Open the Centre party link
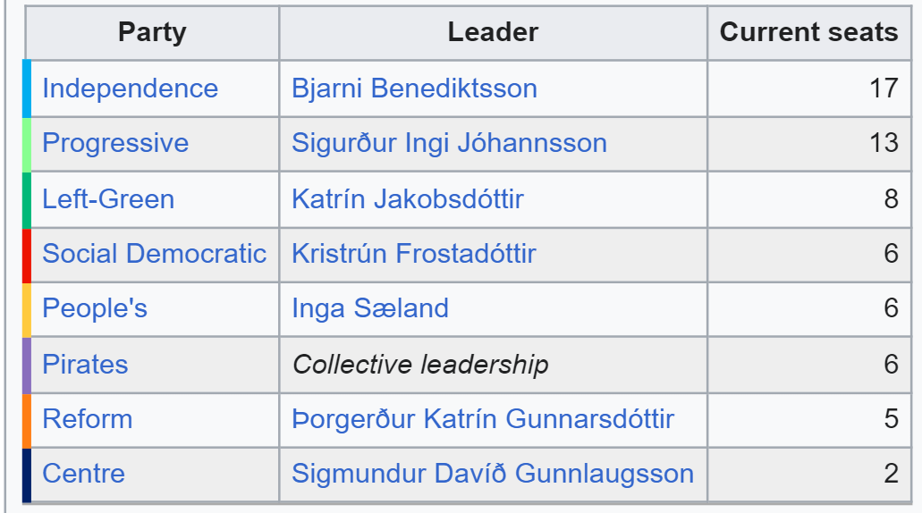 click(83, 474)
